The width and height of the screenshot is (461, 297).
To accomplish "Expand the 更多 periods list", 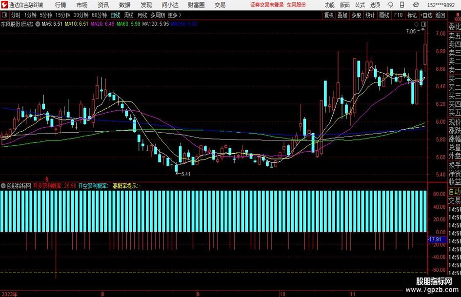I will point(175,15).
